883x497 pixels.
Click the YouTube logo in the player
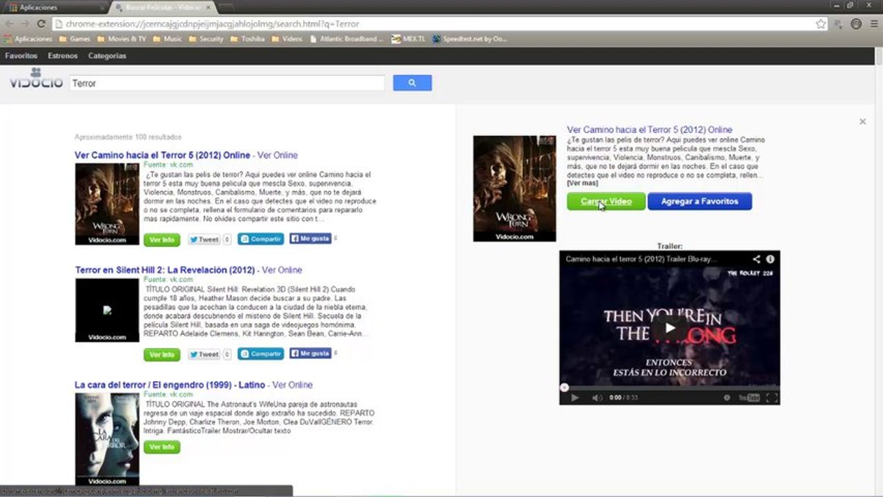[x=749, y=398]
